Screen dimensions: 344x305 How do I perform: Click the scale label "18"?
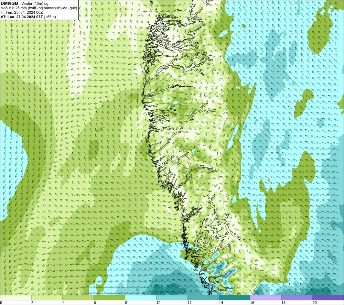[x=283, y=303]
